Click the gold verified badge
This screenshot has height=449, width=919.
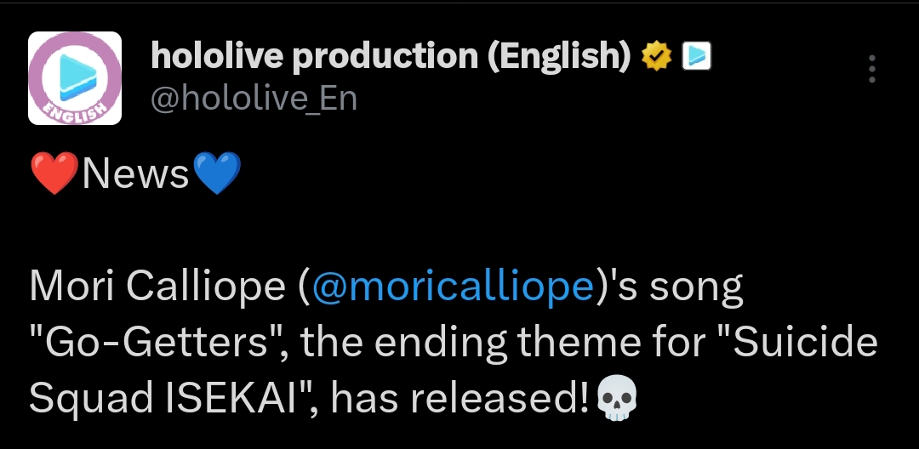tap(657, 57)
